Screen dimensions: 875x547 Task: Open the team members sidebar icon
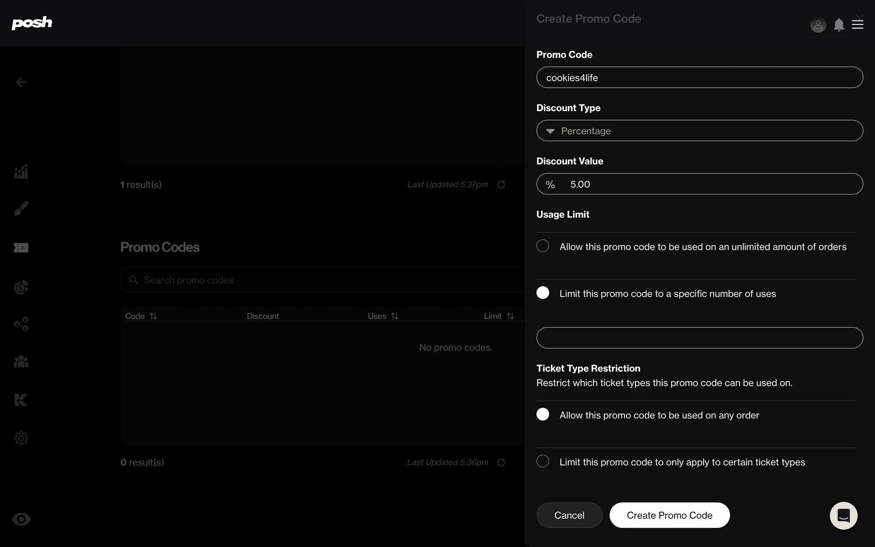21,361
